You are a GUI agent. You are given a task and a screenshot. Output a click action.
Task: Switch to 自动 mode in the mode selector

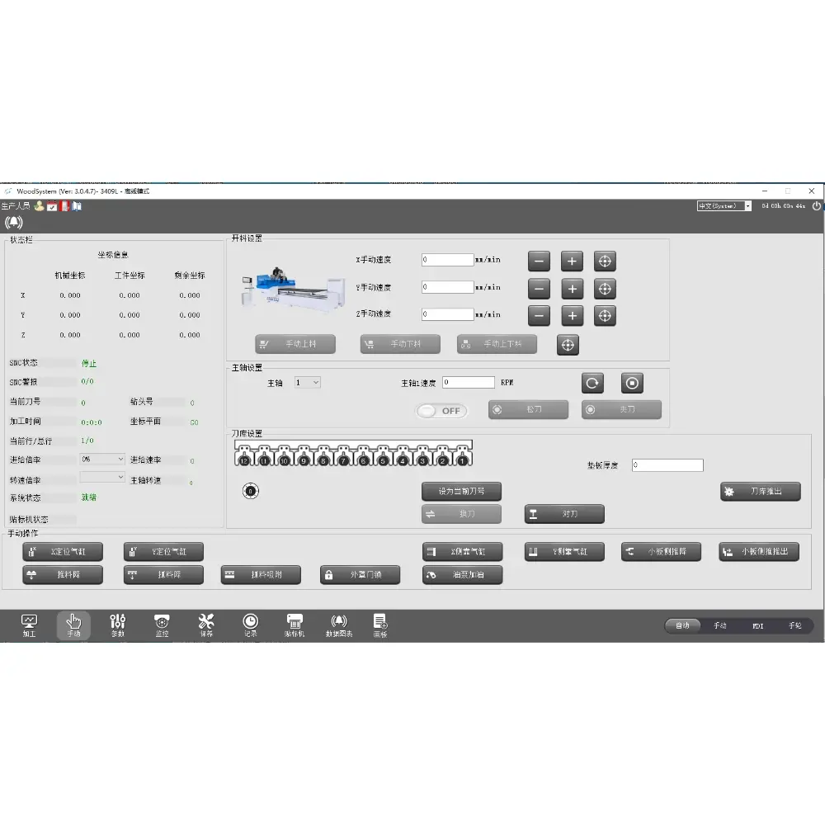click(682, 625)
